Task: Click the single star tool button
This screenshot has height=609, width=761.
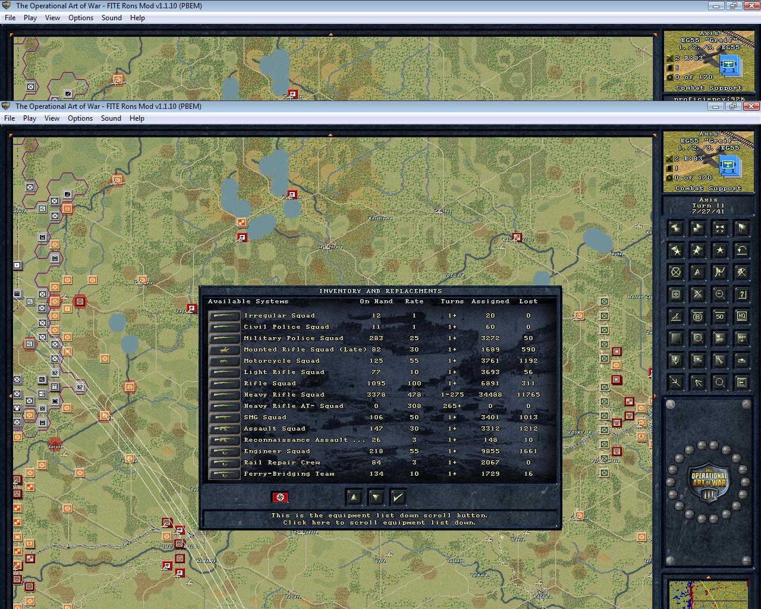Action: coord(719,250)
